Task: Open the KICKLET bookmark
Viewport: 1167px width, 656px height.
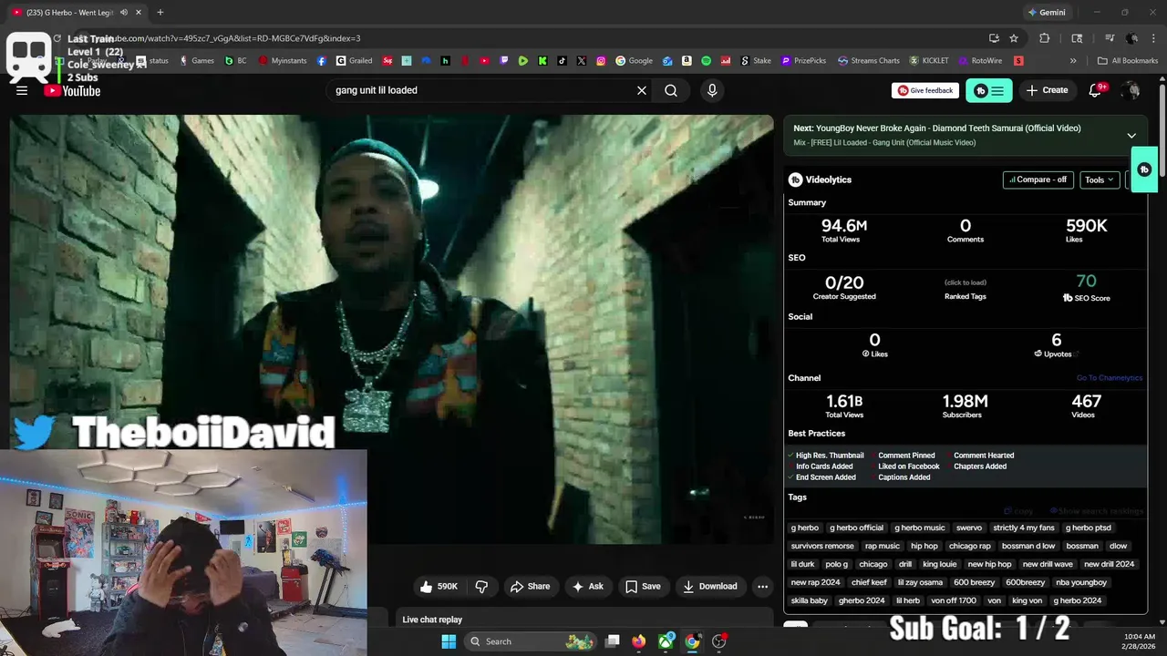Action: click(x=929, y=61)
